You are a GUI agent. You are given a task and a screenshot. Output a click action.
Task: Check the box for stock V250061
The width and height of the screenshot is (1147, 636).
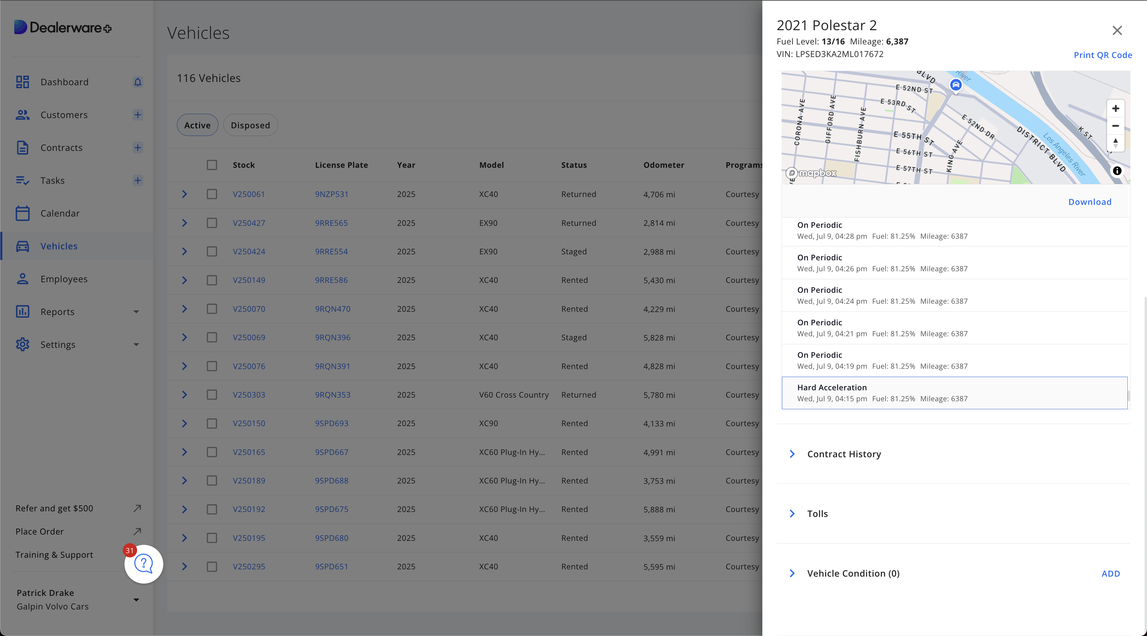tap(212, 194)
